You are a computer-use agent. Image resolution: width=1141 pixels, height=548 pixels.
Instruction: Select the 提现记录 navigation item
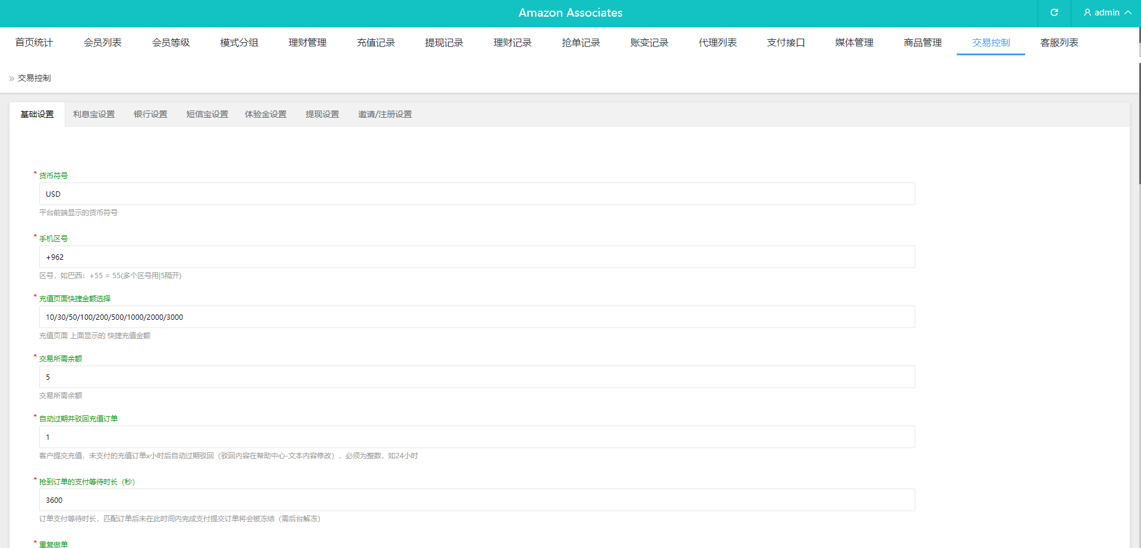(444, 43)
